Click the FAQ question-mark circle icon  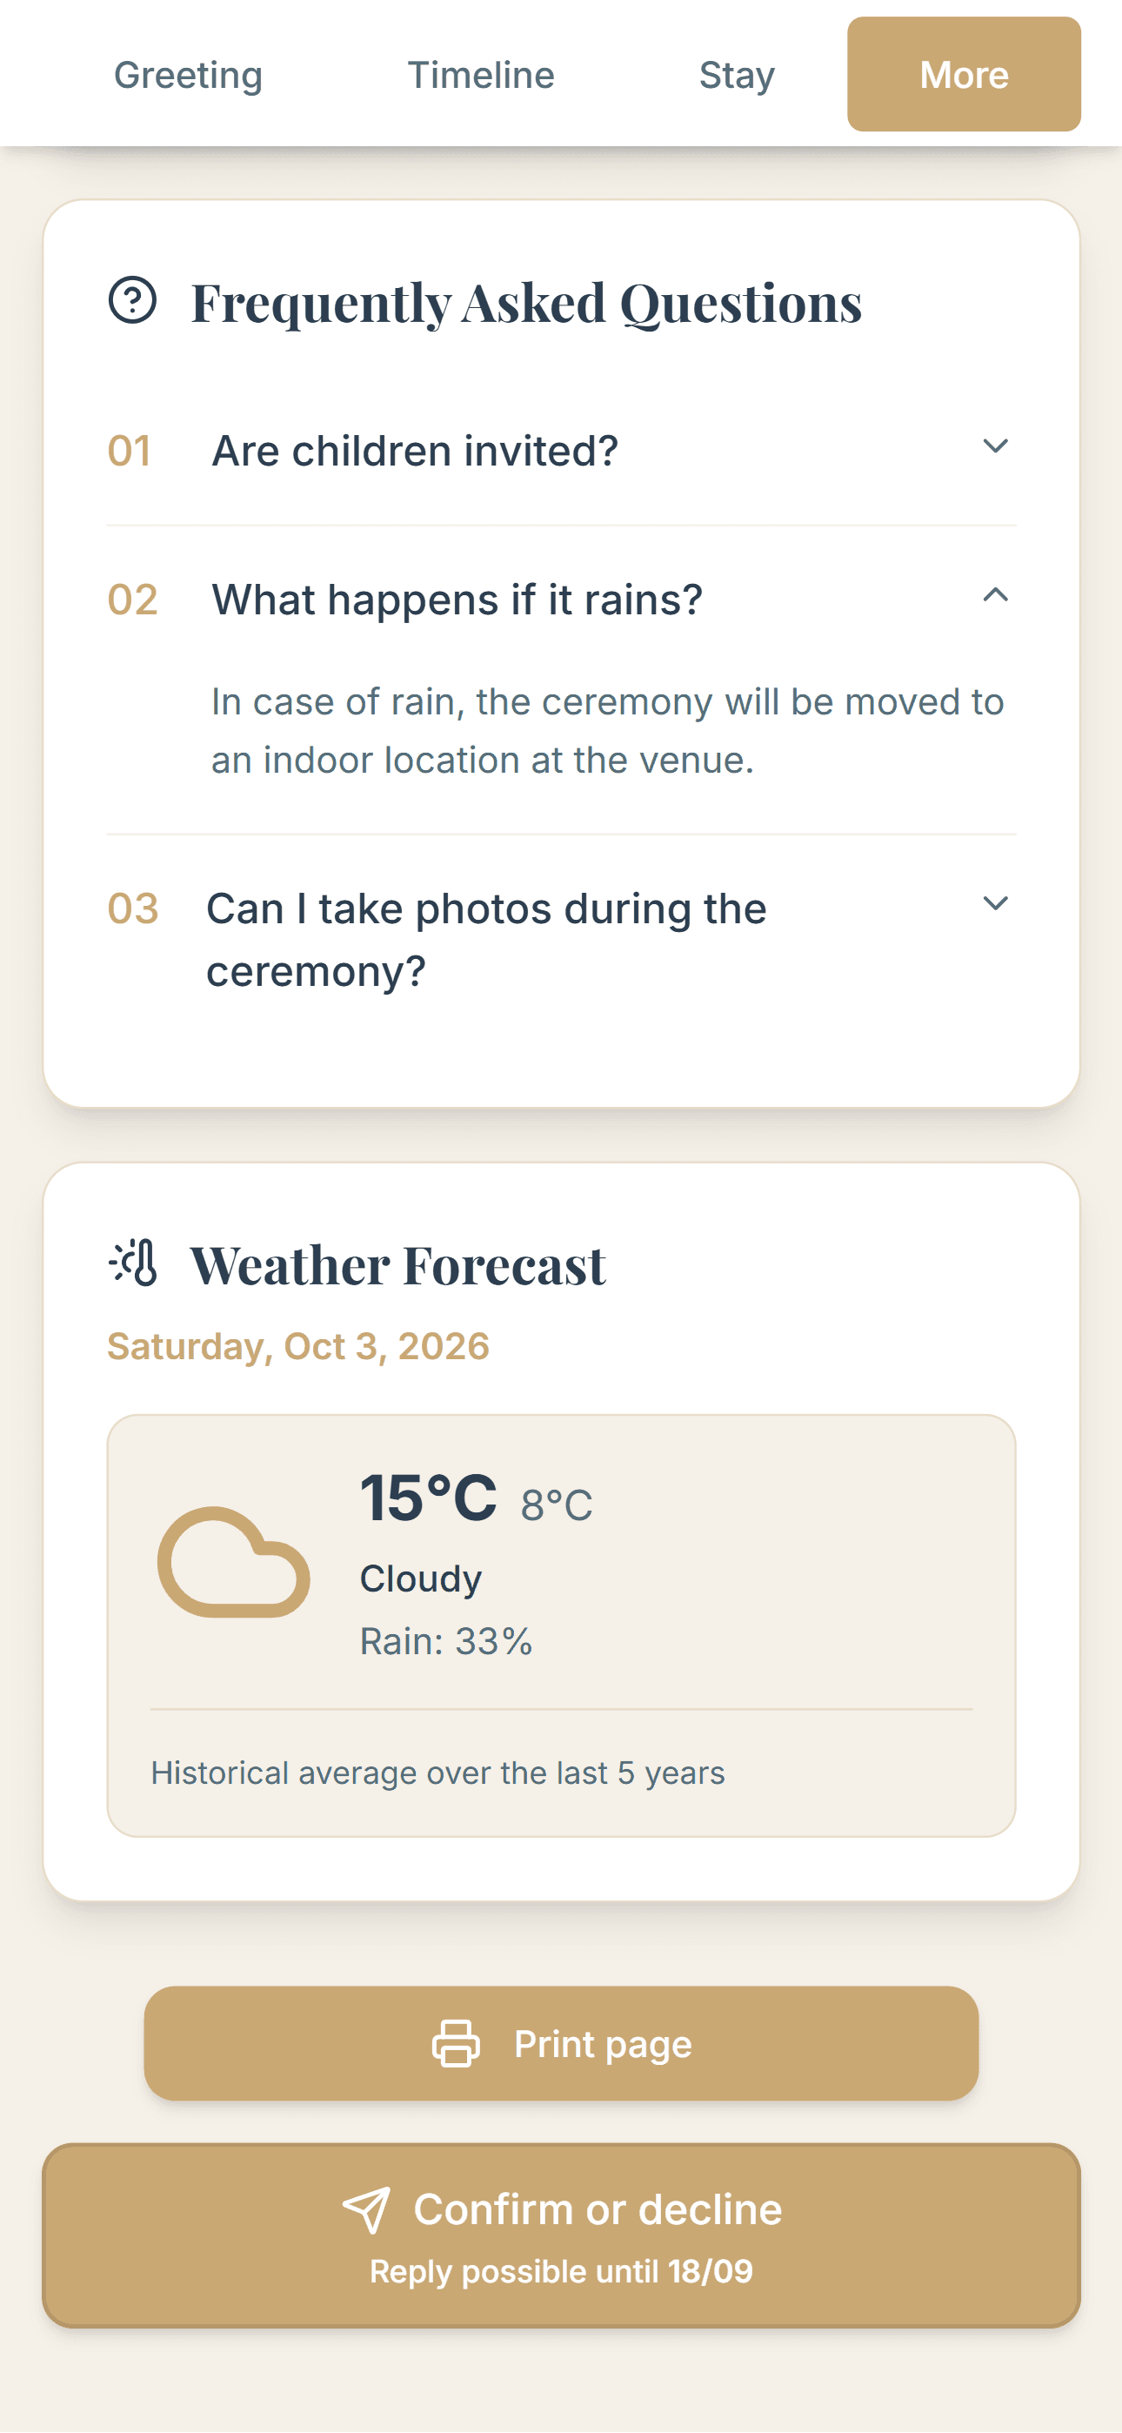132,300
